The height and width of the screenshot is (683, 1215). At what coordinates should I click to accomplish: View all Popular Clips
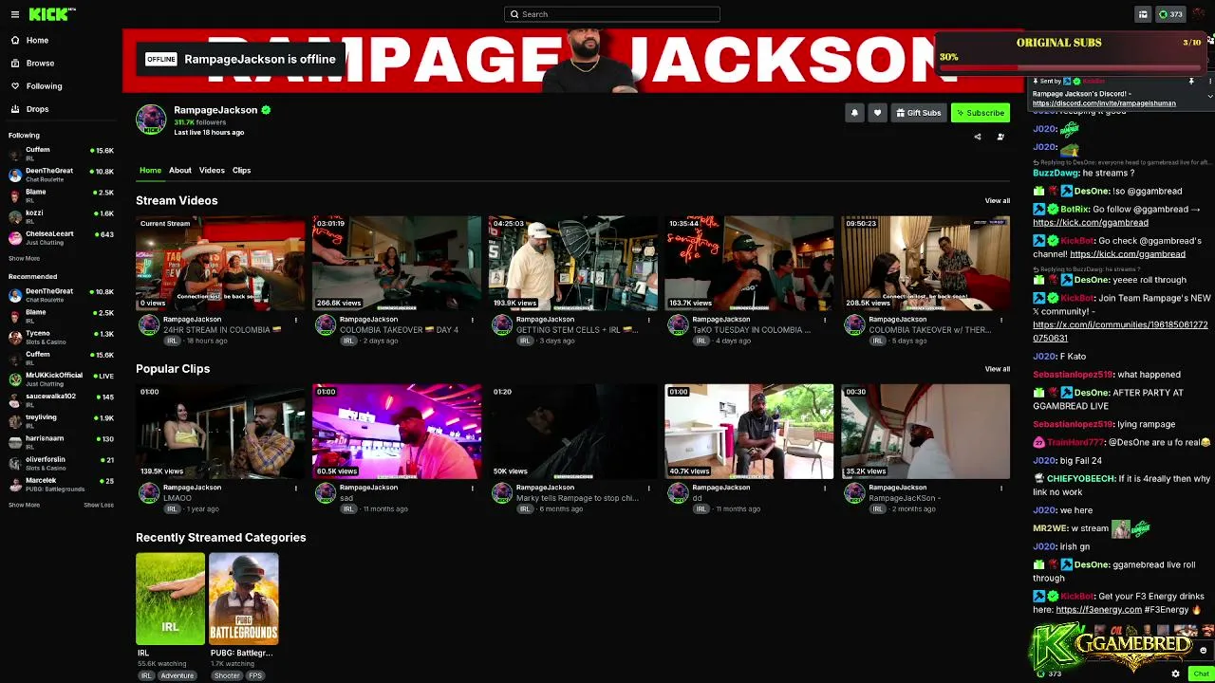pos(998,369)
